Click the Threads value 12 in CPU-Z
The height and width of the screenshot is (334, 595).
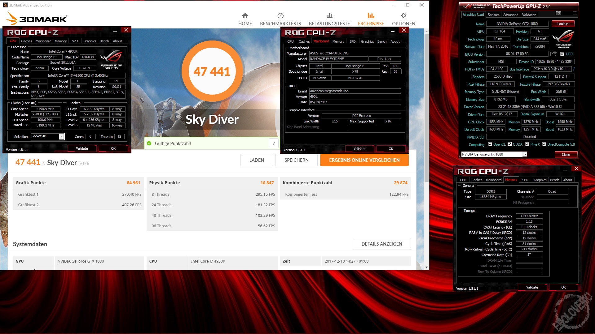click(x=119, y=137)
